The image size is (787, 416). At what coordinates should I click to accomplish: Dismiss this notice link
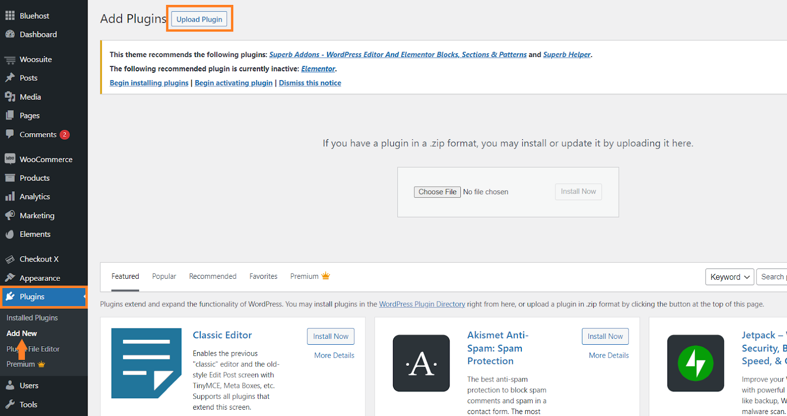310,83
